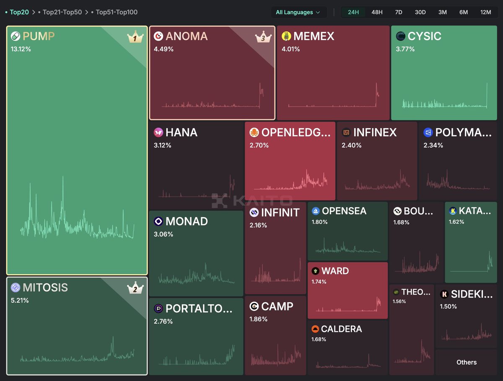Click the INFINIT infinity logo icon

254,213
